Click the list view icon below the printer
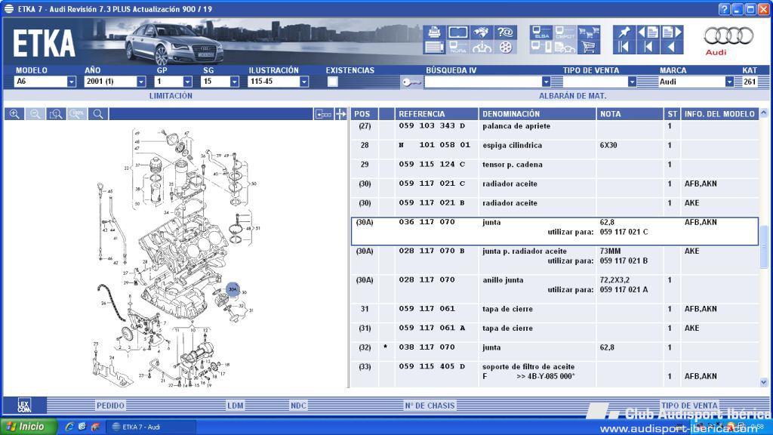Image resolution: width=773 pixels, height=435 pixels. pyautogui.click(x=434, y=48)
